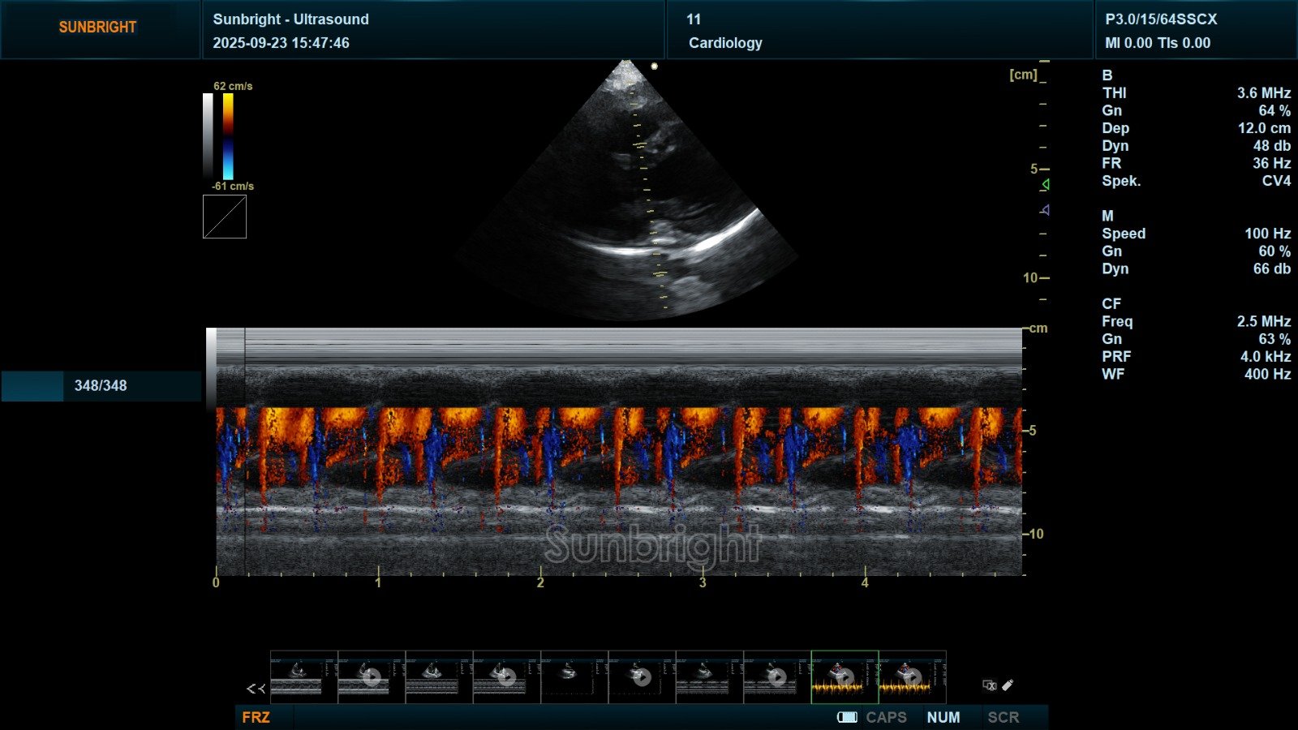The image size is (1298, 730).
Task: Click the Spek. CV4 value
Action: tap(1276, 181)
